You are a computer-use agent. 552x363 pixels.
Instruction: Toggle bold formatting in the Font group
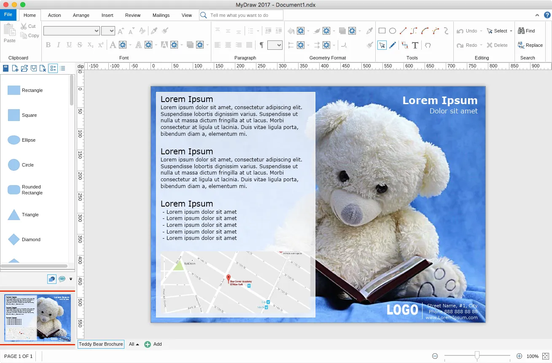pyautogui.click(x=48, y=45)
